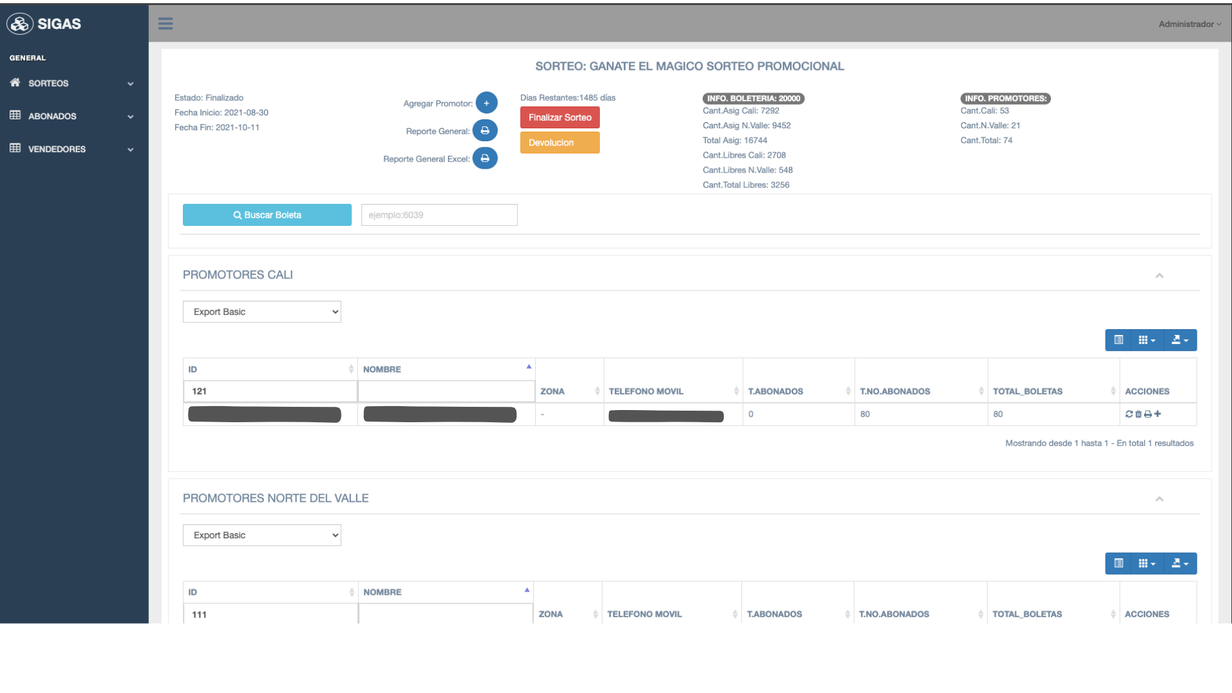This screenshot has height=693, width=1232.
Task: Click the Cant.Total Libres: 3256 text
Action: tap(746, 185)
